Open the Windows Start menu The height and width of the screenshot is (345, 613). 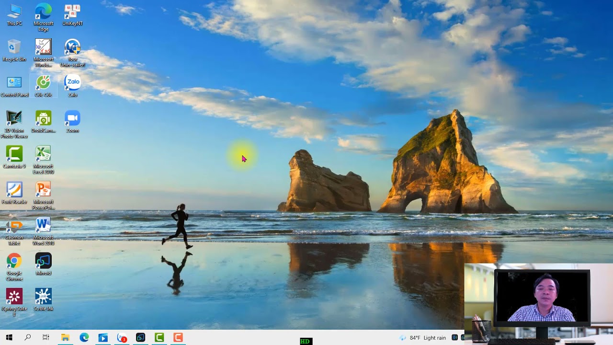tap(9, 338)
